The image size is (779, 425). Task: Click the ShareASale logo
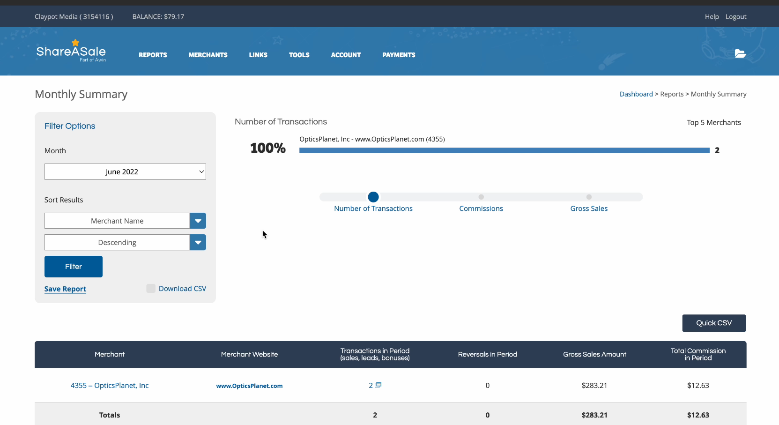click(71, 51)
